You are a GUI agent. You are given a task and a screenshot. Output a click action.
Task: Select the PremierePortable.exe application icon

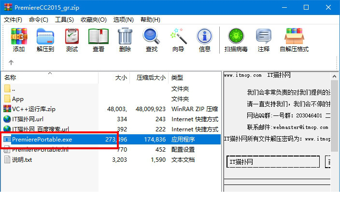tap(7, 139)
